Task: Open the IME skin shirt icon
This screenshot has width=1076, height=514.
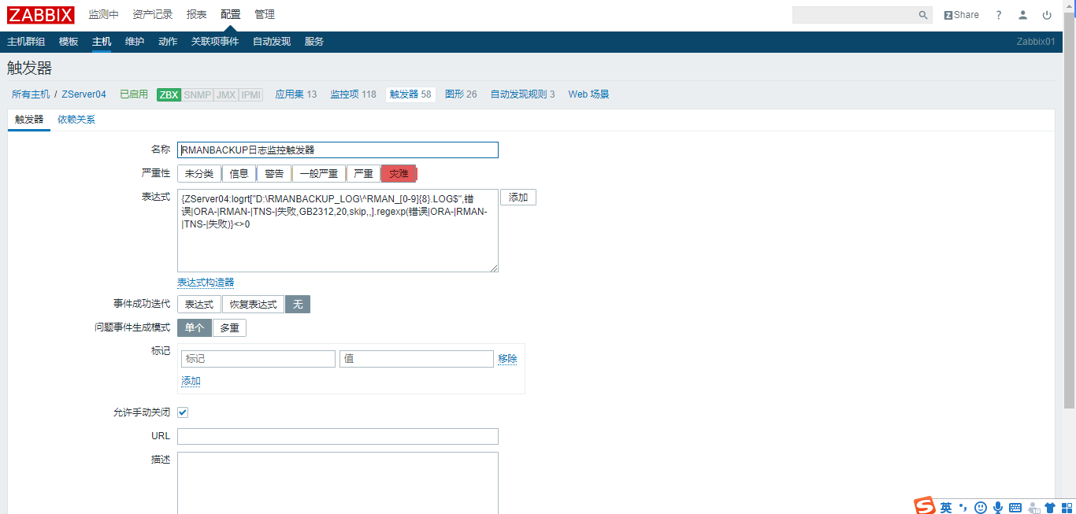Action: (1050, 508)
